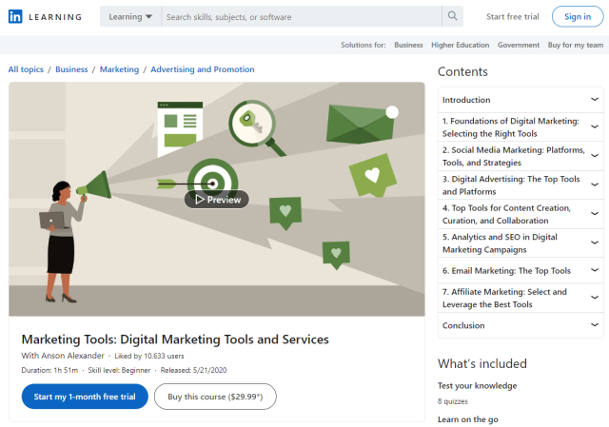Screen dimensions: 609x427
Task: Select Higher Education solutions link
Action: pos(460,45)
